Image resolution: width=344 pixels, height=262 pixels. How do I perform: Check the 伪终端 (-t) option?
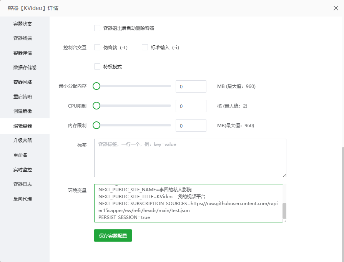click(97, 47)
